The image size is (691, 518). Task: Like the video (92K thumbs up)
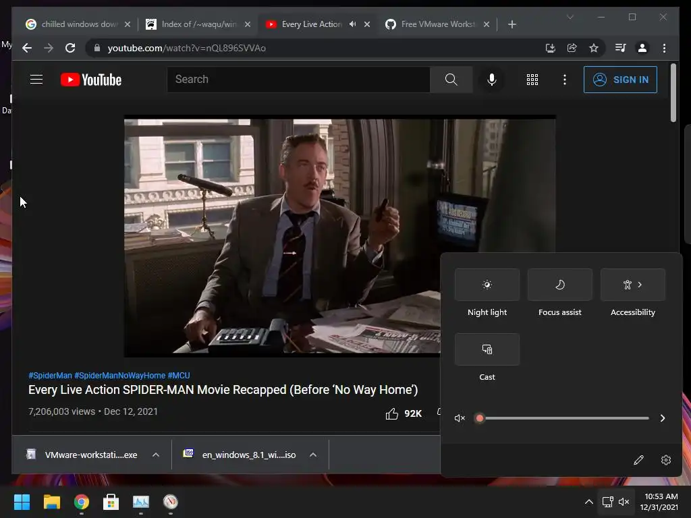(x=403, y=413)
